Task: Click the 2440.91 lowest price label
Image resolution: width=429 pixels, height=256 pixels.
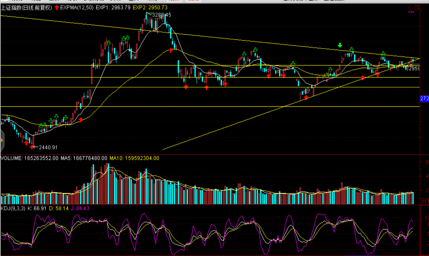Action: tap(48, 148)
